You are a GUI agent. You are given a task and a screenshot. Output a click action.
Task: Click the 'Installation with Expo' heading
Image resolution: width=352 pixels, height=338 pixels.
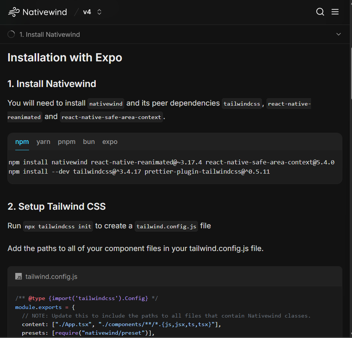pos(65,57)
